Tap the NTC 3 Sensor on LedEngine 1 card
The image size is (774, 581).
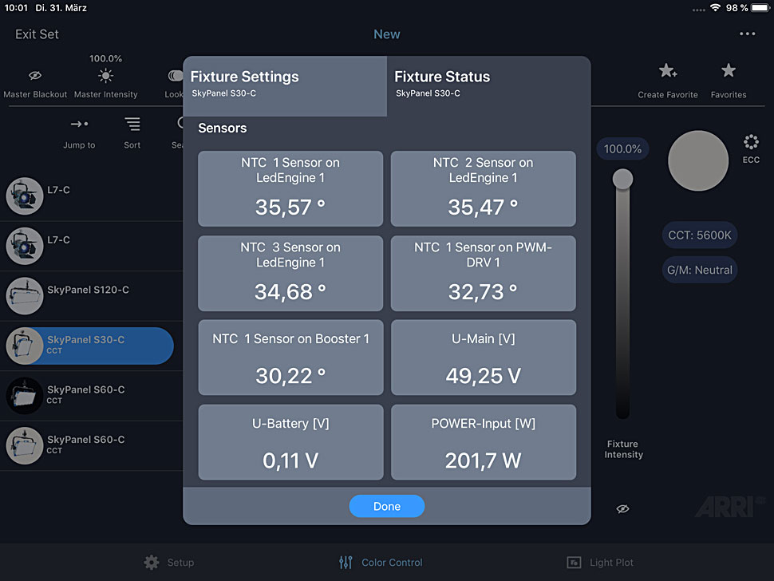click(x=290, y=273)
